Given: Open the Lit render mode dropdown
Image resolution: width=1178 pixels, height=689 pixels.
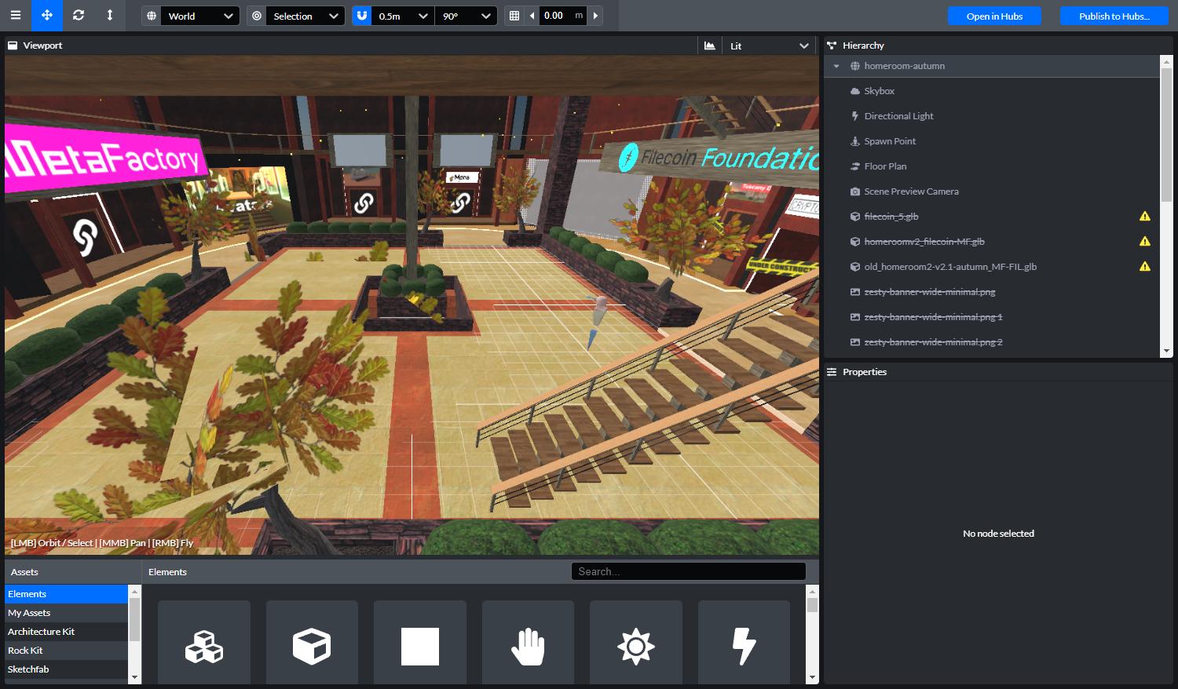Looking at the screenshot, I should (769, 46).
